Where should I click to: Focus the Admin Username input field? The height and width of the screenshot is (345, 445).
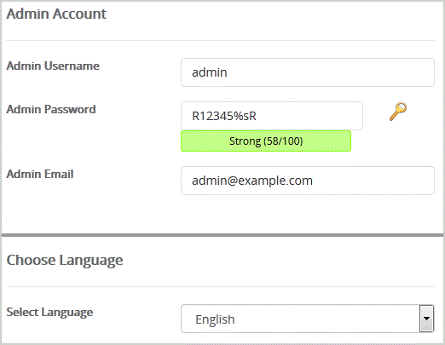(x=308, y=72)
